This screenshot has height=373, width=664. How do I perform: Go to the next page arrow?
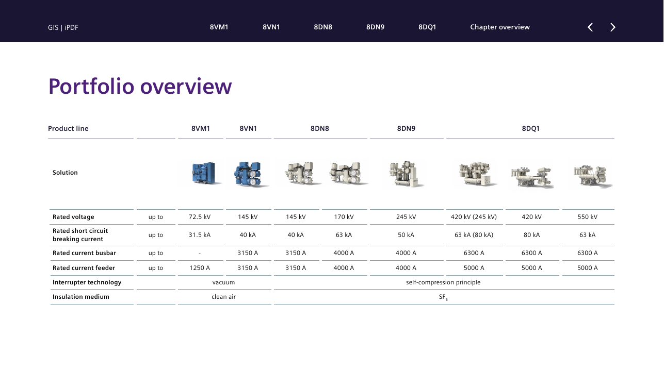[x=613, y=27]
